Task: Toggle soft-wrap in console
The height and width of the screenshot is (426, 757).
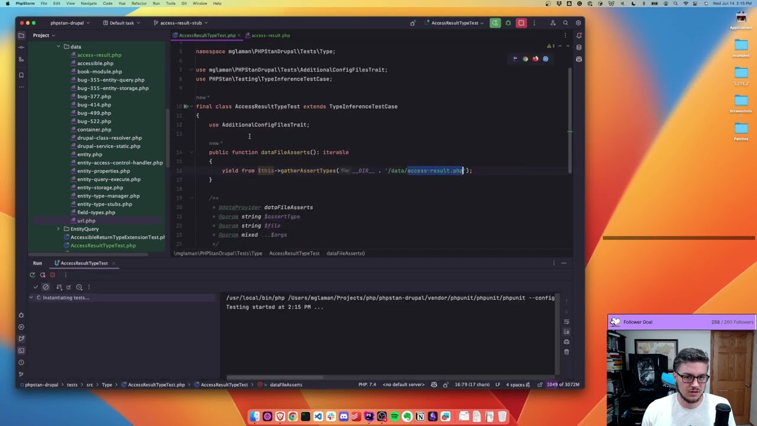Action: 567,321
